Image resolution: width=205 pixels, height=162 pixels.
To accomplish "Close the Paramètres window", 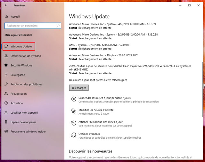I will click(x=199, y=5).
